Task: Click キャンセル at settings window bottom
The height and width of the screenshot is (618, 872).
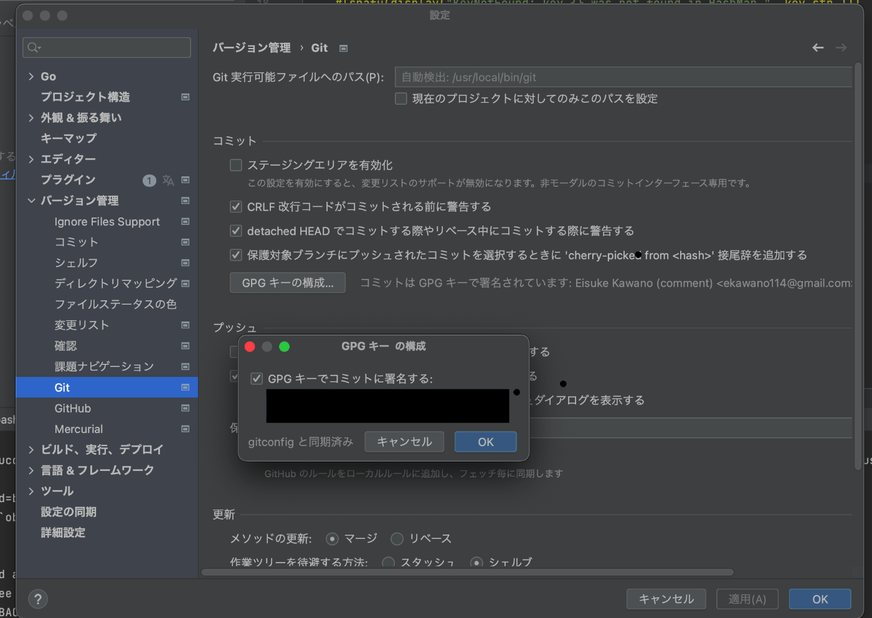Action: [x=666, y=599]
